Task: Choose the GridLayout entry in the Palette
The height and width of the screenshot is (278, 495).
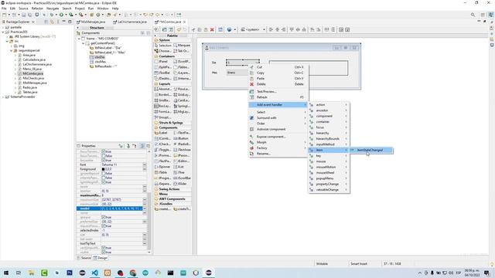Action: [x=182, y=94]
